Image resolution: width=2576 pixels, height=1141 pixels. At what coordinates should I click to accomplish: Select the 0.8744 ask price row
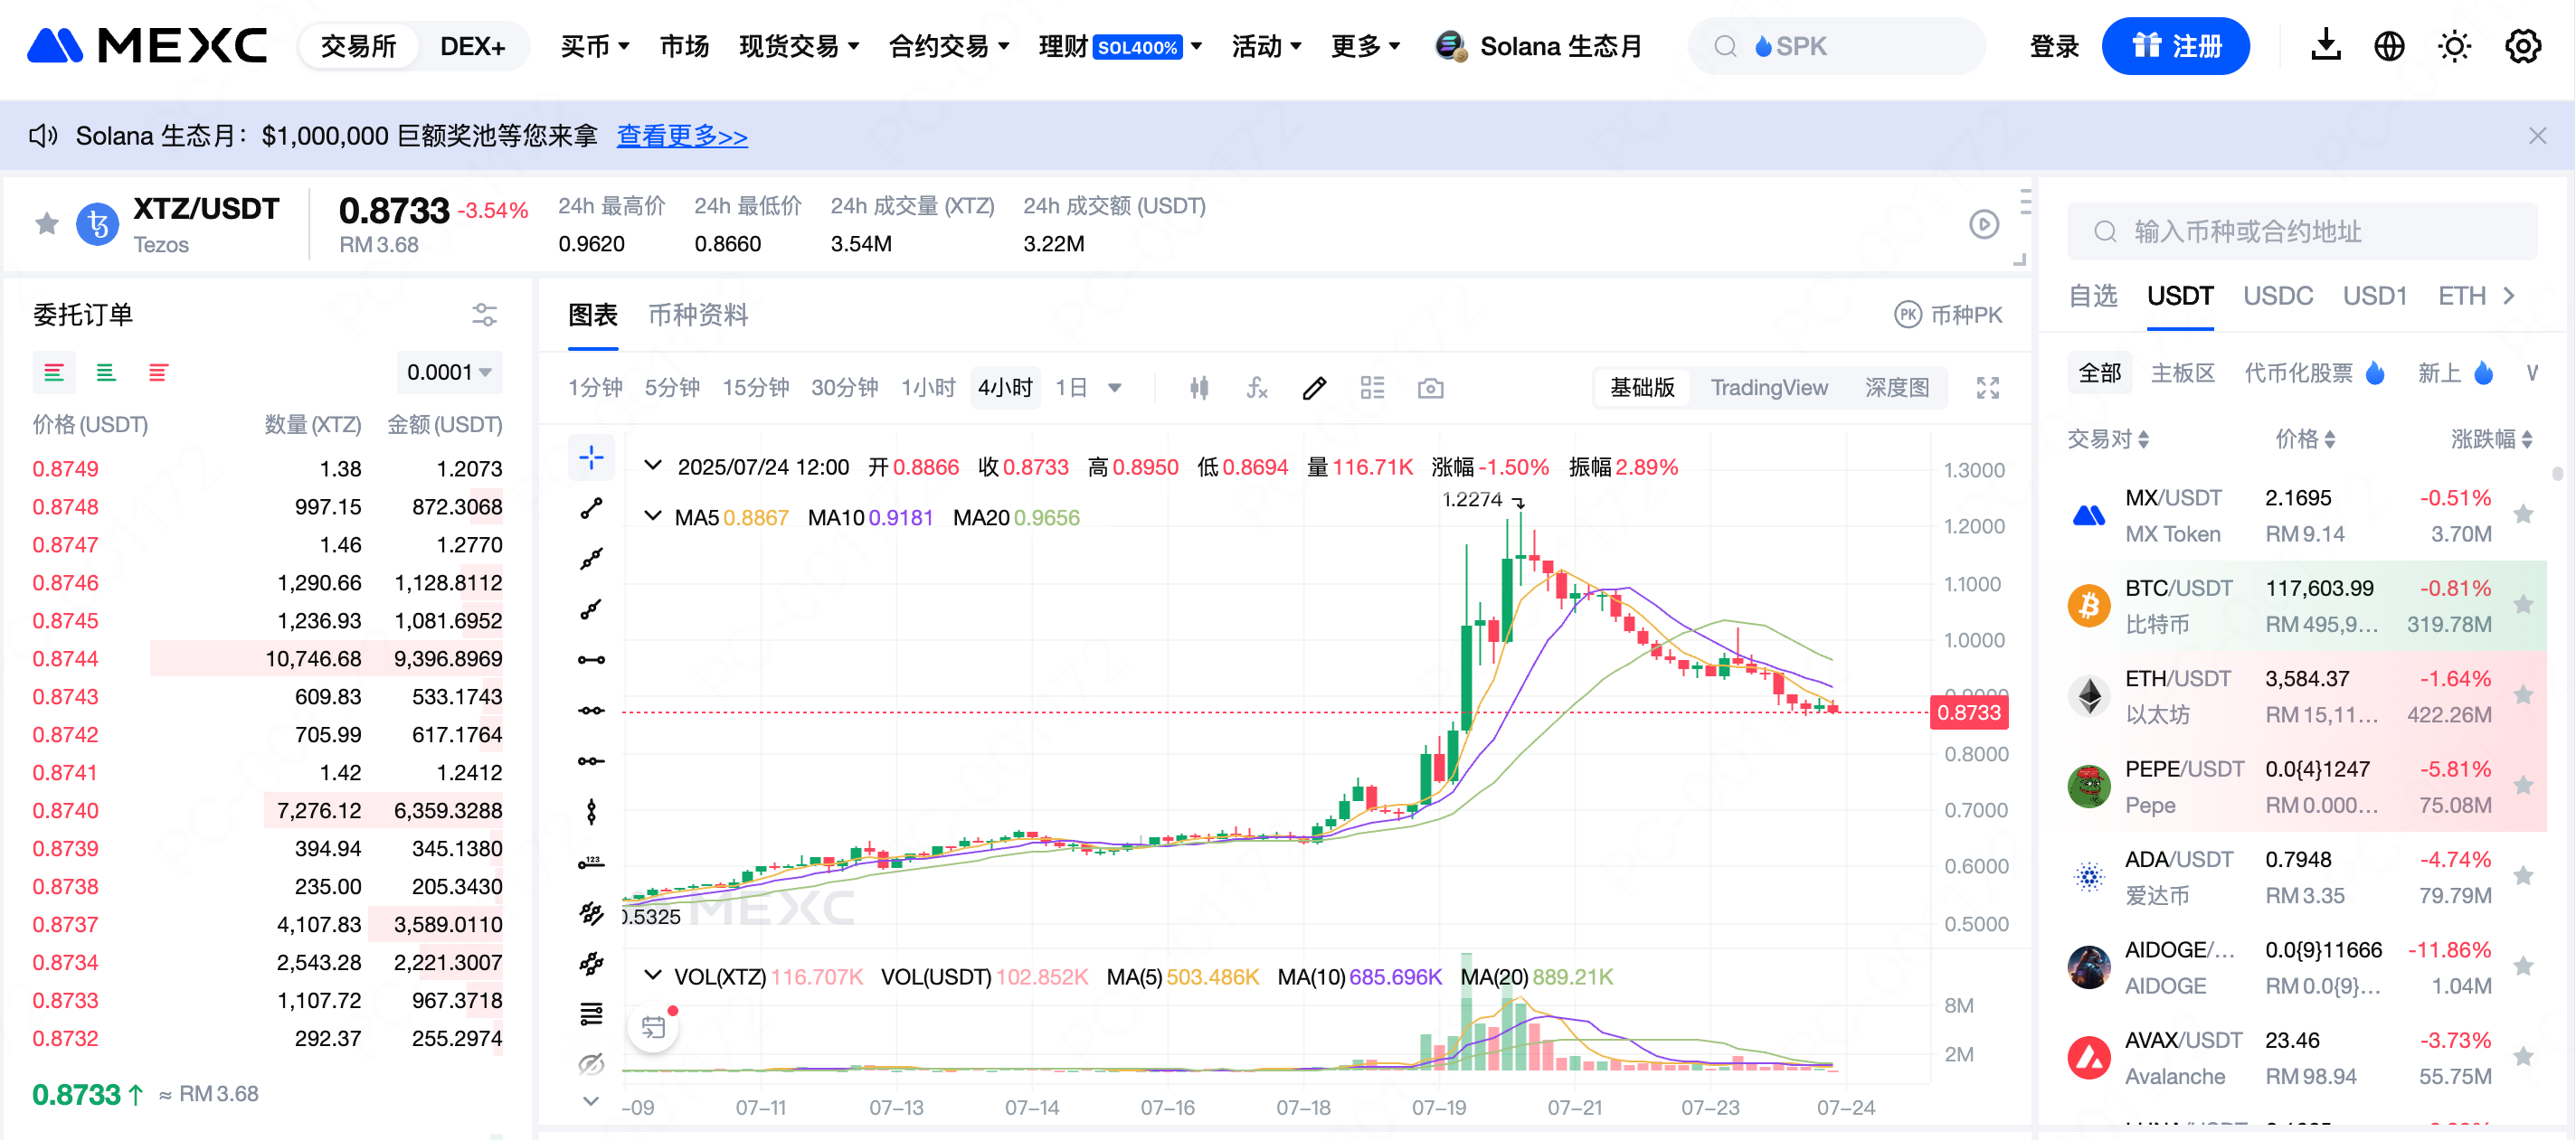click(267, 658)
